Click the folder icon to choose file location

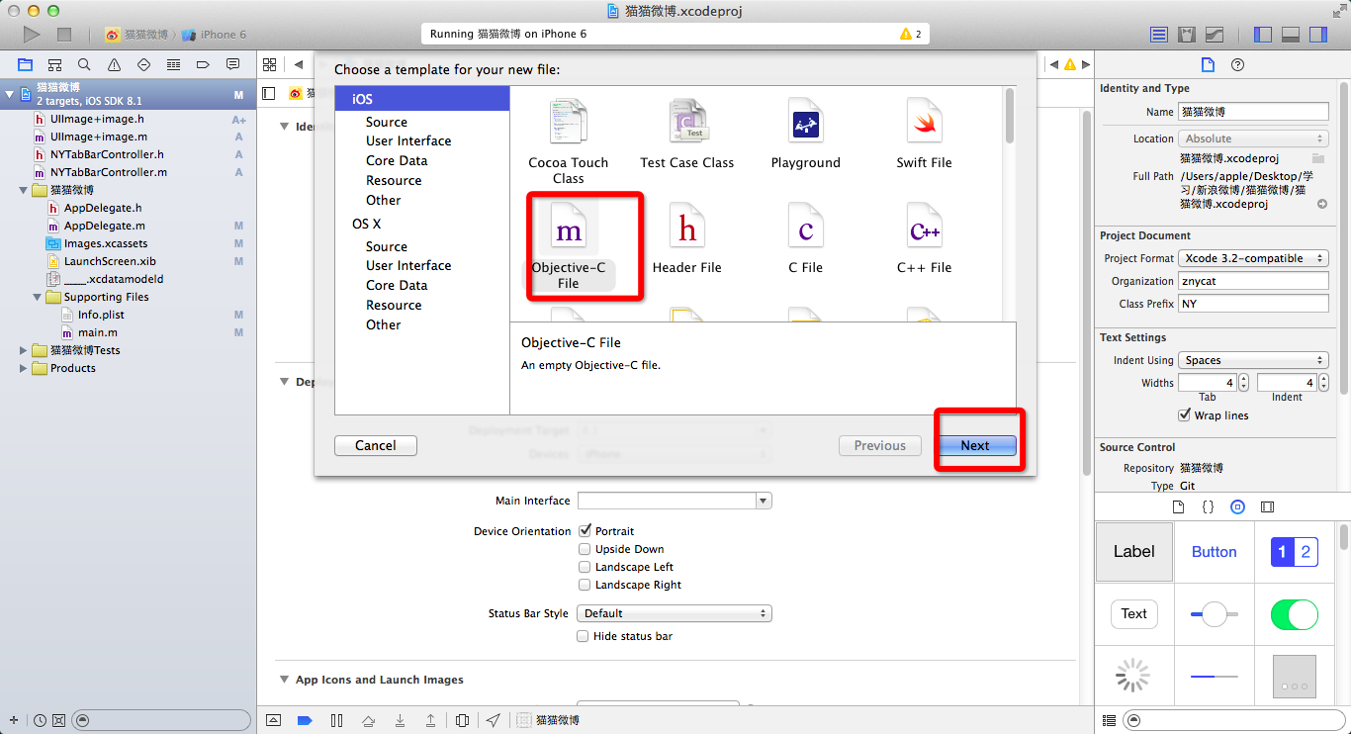pos(1318,158)
